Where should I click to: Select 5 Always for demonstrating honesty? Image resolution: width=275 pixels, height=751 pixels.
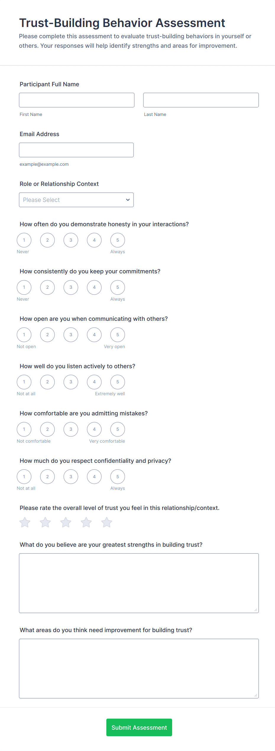[x=118, y=240]
